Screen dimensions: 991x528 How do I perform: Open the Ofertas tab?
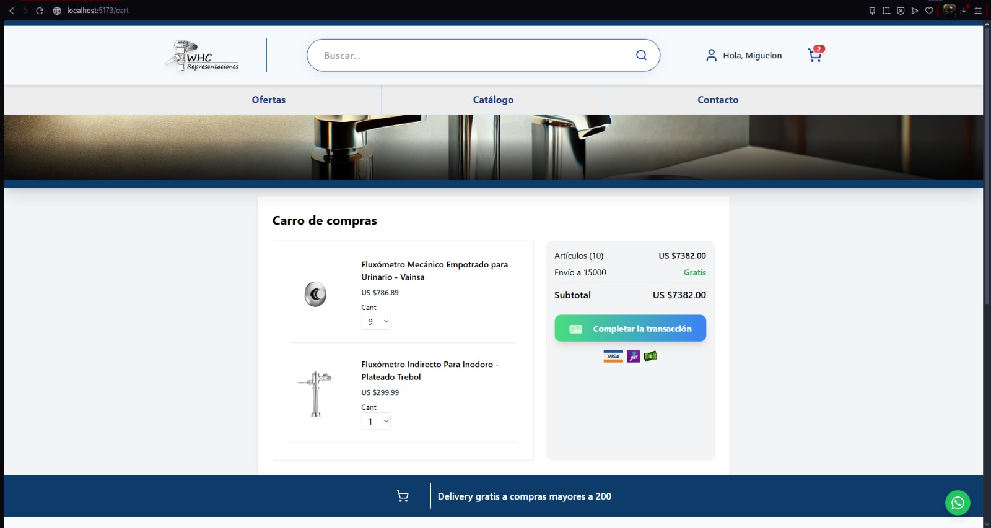[269, 100]
